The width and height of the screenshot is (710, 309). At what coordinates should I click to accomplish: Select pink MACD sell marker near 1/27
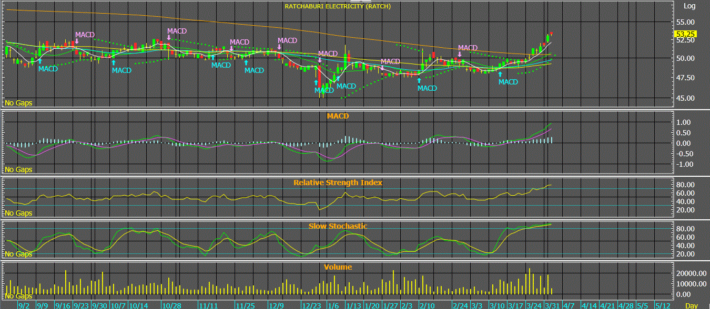click(390, 61)
